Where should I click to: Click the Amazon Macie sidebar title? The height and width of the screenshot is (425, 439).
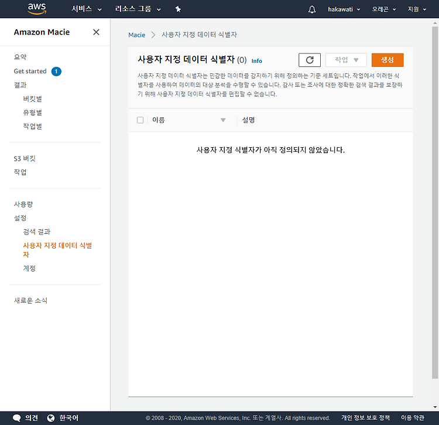[42, 32]
